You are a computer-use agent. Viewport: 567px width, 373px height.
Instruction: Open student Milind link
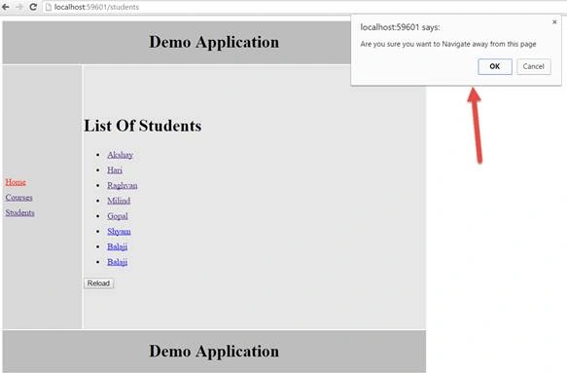pos(119,201)
